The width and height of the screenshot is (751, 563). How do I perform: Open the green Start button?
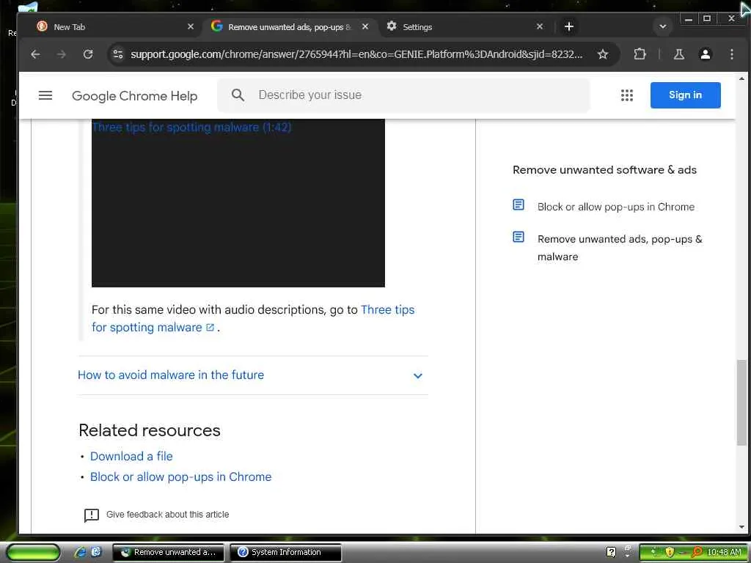32,552
